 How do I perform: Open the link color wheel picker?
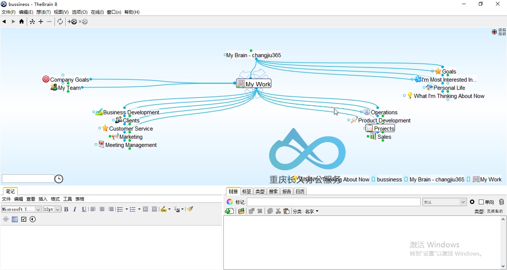(230, 202)
